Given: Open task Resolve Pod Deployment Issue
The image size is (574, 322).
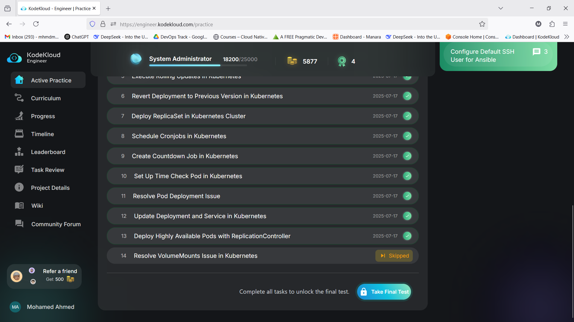Looking at the screenshot, I should (x=263, y=196).
